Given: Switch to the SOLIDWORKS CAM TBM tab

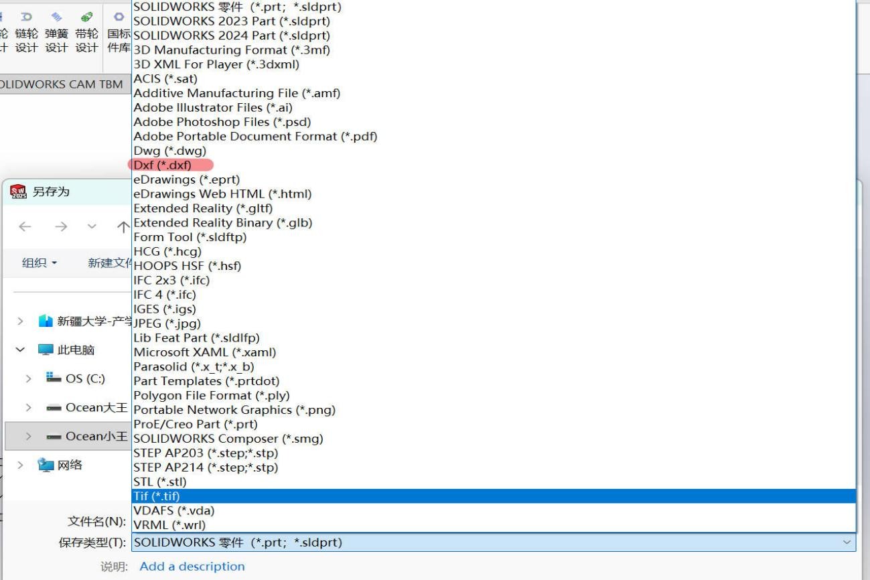Looking at the screenshot, I should tap(62, 84).
